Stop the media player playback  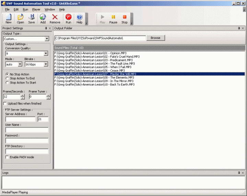(x=125, y=19)
